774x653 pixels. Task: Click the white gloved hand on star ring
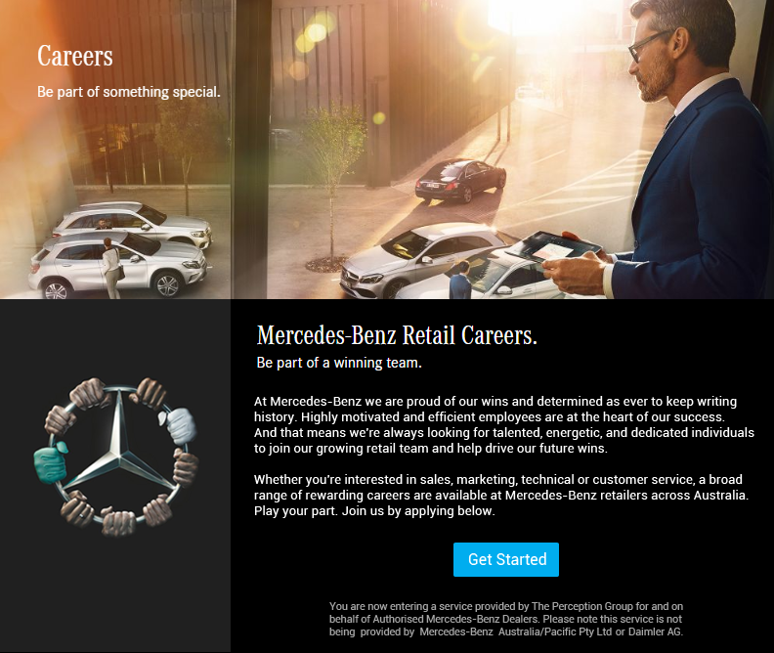[178, 425]
